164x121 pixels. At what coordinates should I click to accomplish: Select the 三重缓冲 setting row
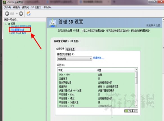pos(96,79)
